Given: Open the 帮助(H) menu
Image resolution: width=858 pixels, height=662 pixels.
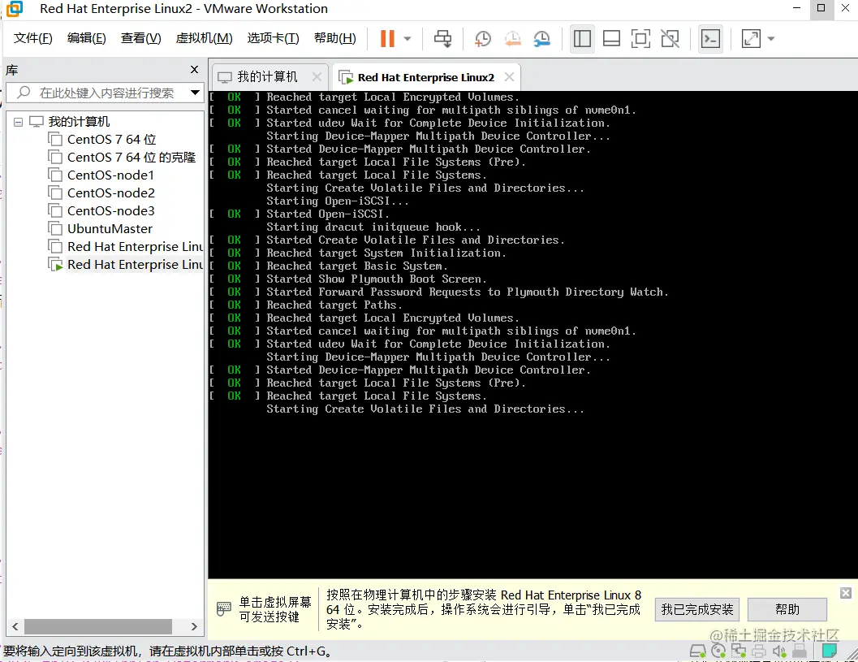Looking at the screenshot, I should click(335, 38).
